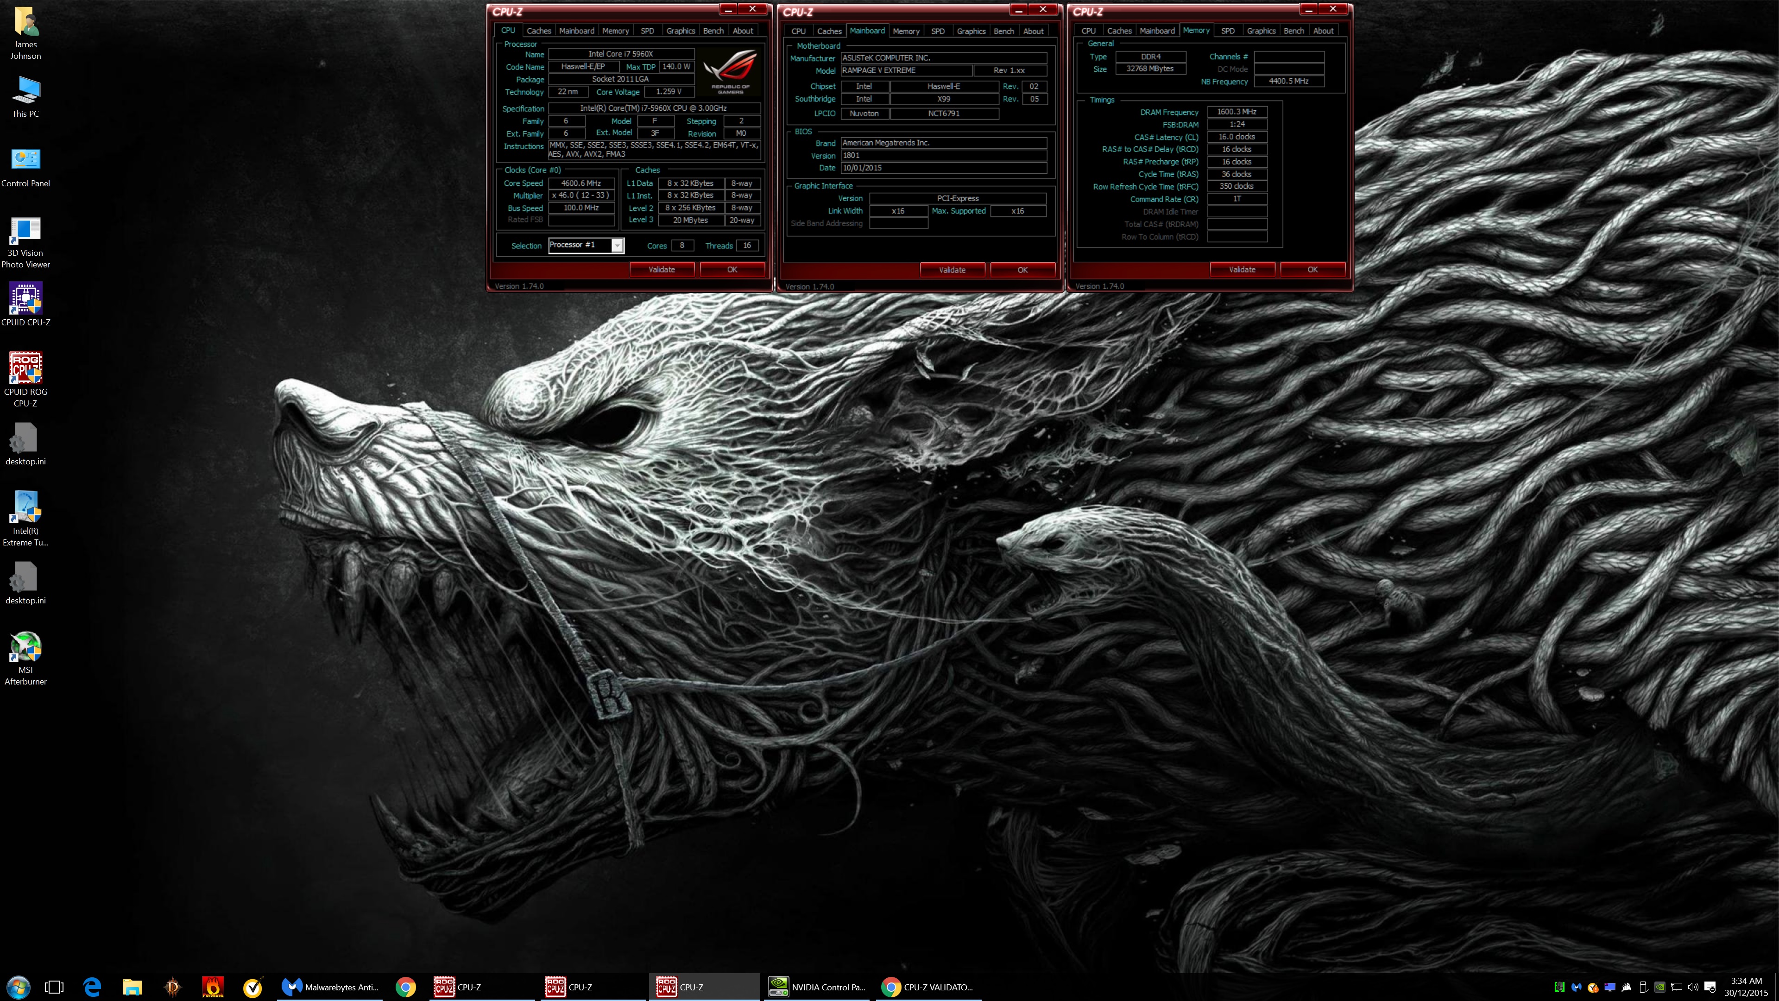Click the memory size 32768 MBytes
This screenshot has width=1779, height=1001.
[1150, 69]
